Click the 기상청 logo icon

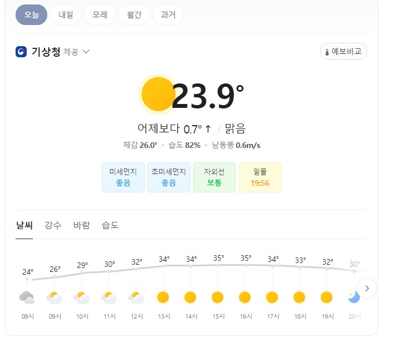click(21, 52)
